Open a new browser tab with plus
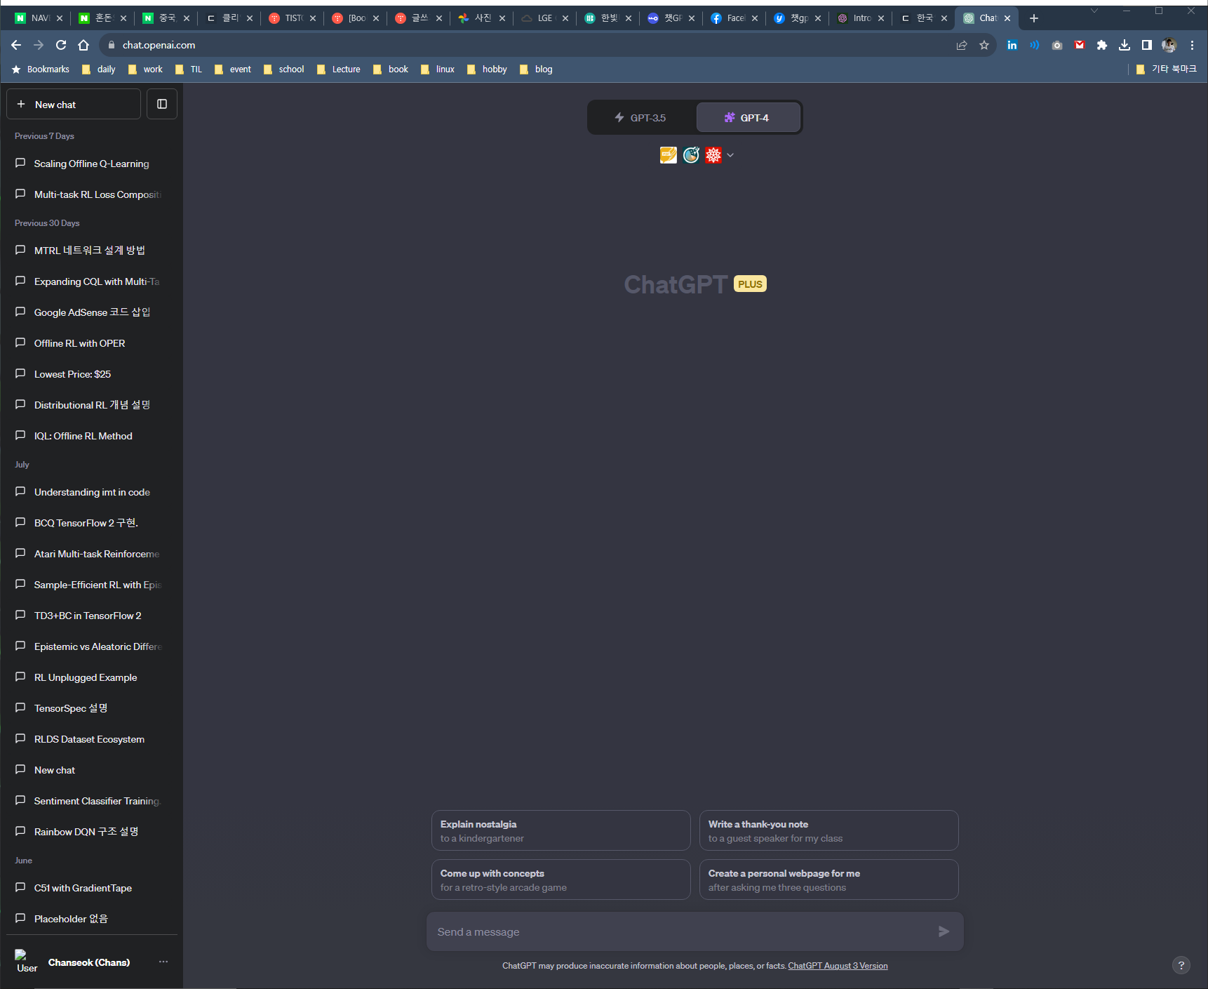Viewport: 1208px width, 989px height. click(1034, 18)
